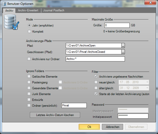
Task: Switch to Archiv-Erweitert tab
Action: 28,11
